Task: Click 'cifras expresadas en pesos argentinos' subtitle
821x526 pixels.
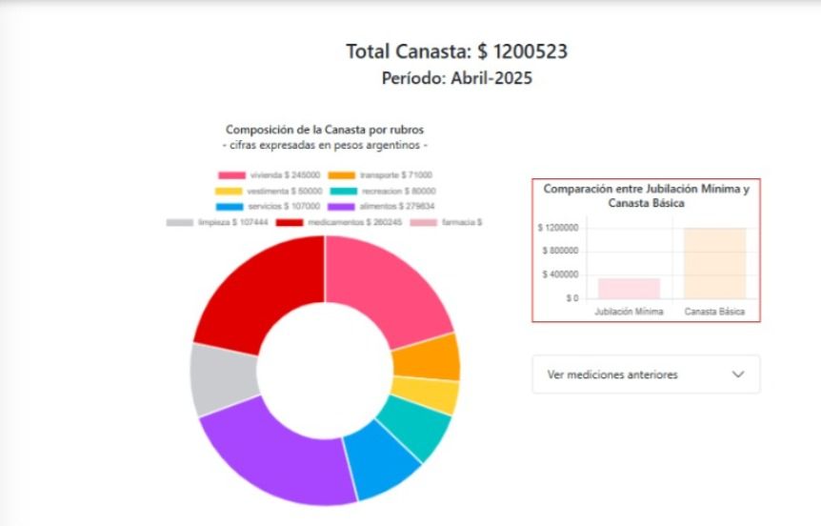Action: [x=325, y=145]
